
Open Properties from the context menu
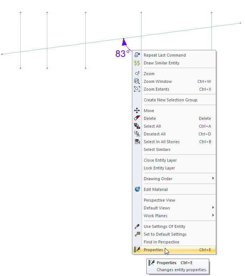tap(174, 250)
